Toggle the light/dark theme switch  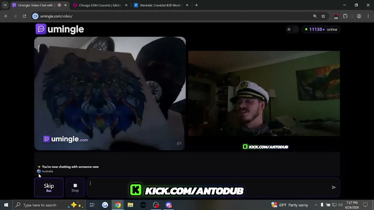point(292,29)
